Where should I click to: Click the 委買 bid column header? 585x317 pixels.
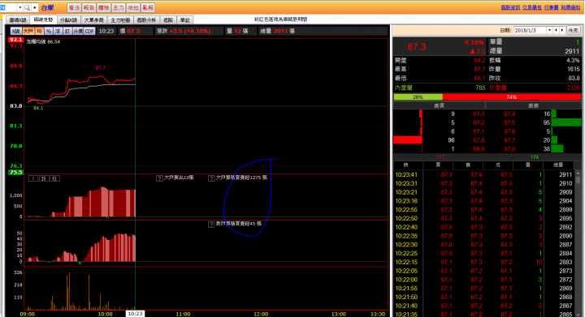439,105
